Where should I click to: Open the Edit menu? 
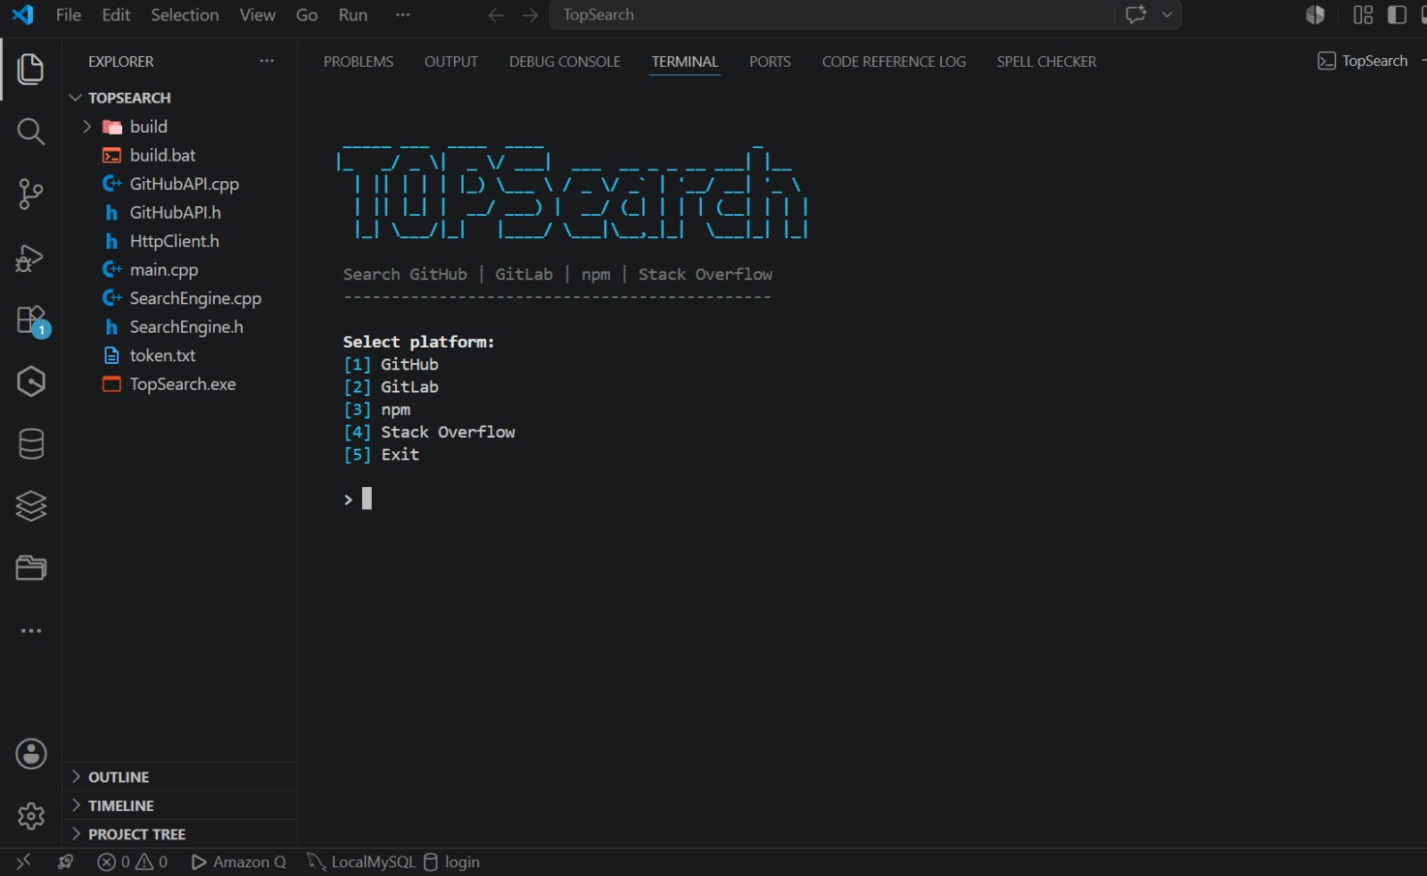(116, 14)
